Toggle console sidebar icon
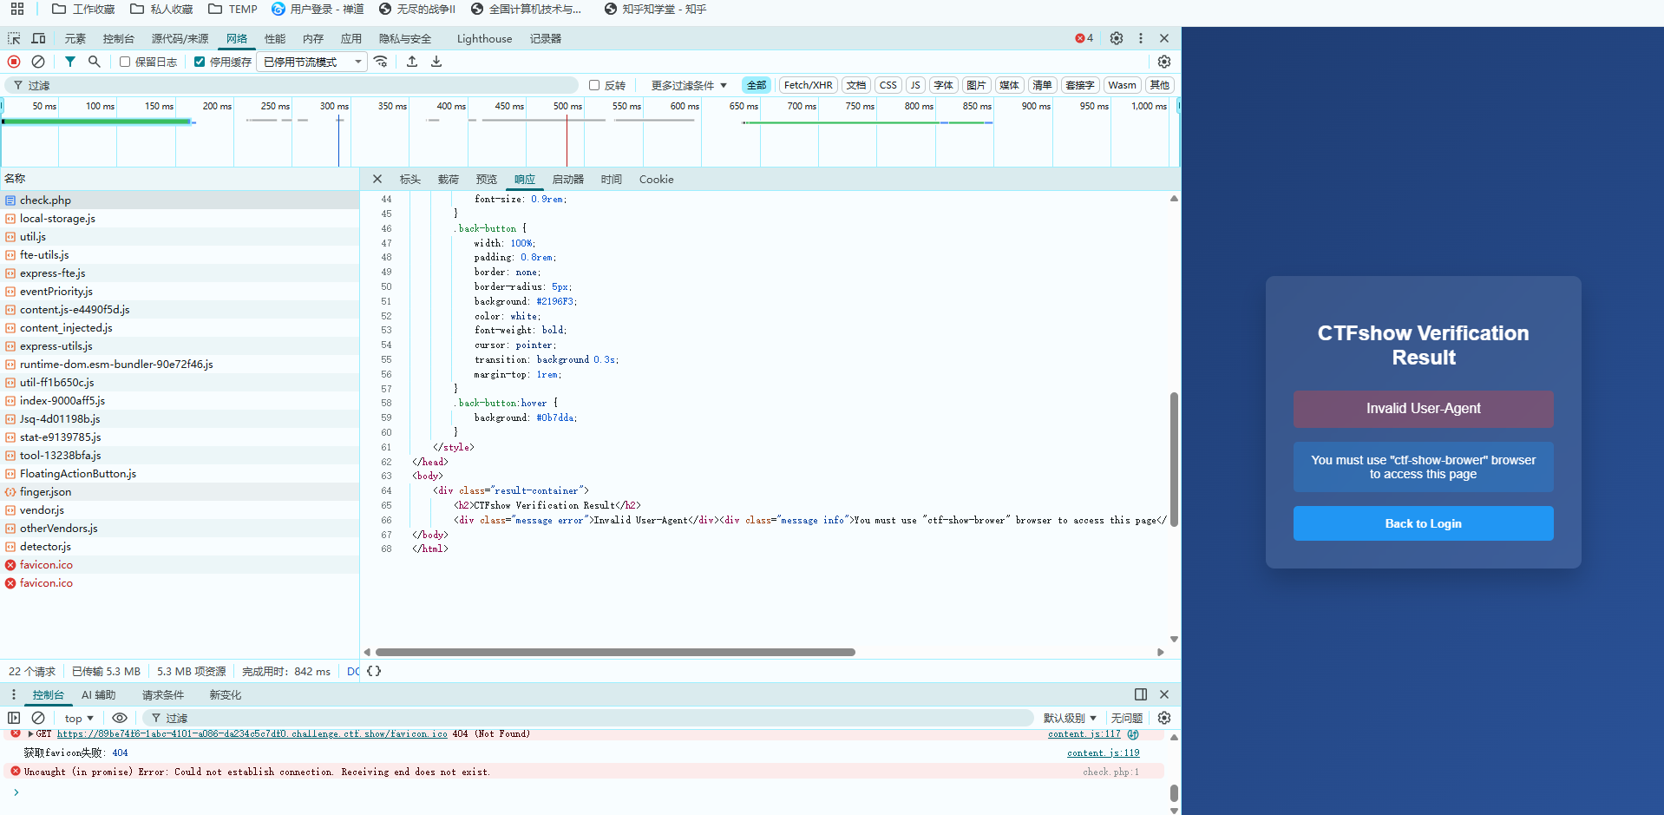 coord(14,718)
